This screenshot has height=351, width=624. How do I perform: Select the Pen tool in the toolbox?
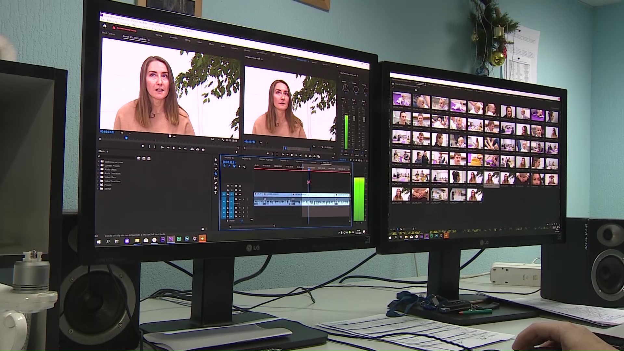click(215, 183)
